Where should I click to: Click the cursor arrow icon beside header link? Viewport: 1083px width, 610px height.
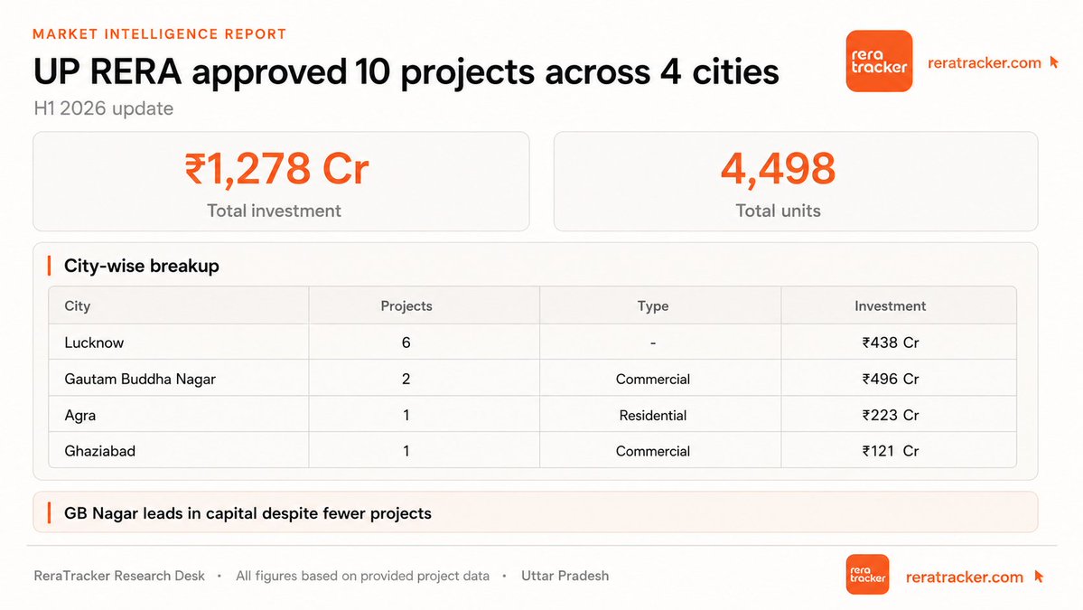[1054, 62]
